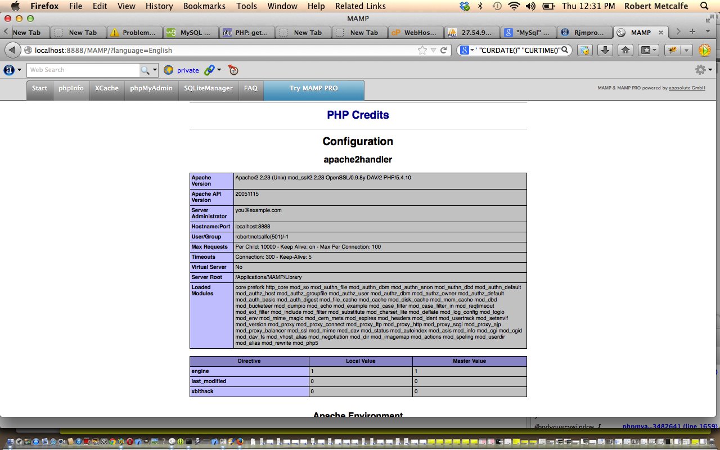Switch to the PHP: get tab
Viewport: 720px width, 450px height.
coord(247,32)
